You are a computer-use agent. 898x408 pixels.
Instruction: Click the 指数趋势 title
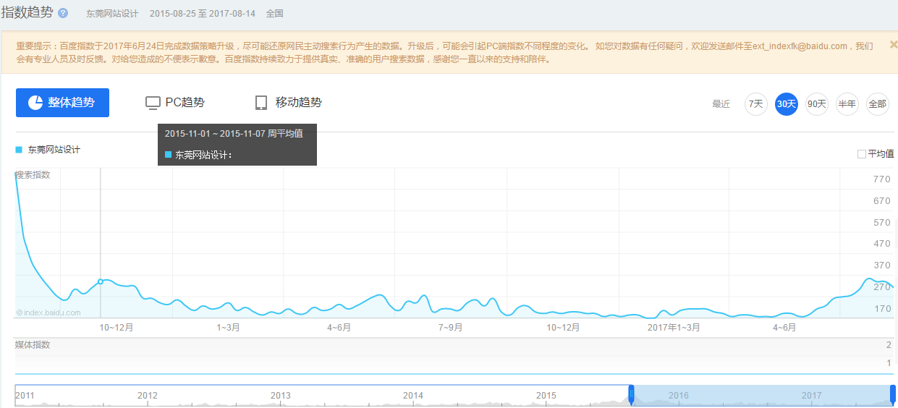tap(27, 12)
